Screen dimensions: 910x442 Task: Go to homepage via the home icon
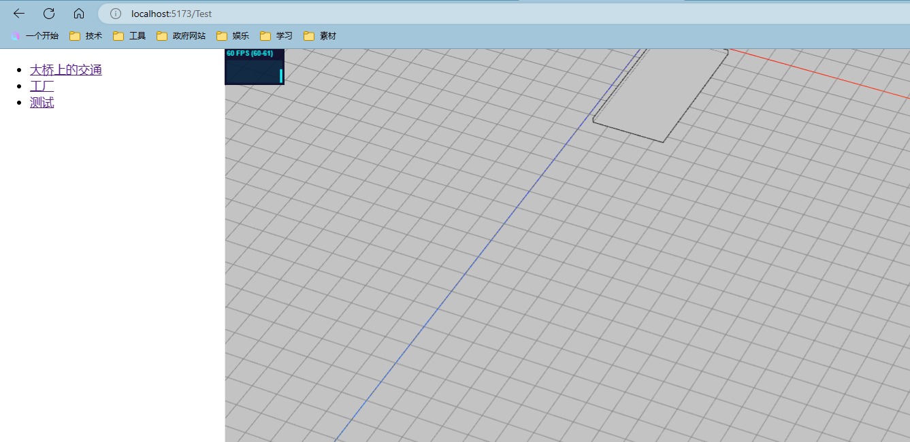click(x=78, y=13)
